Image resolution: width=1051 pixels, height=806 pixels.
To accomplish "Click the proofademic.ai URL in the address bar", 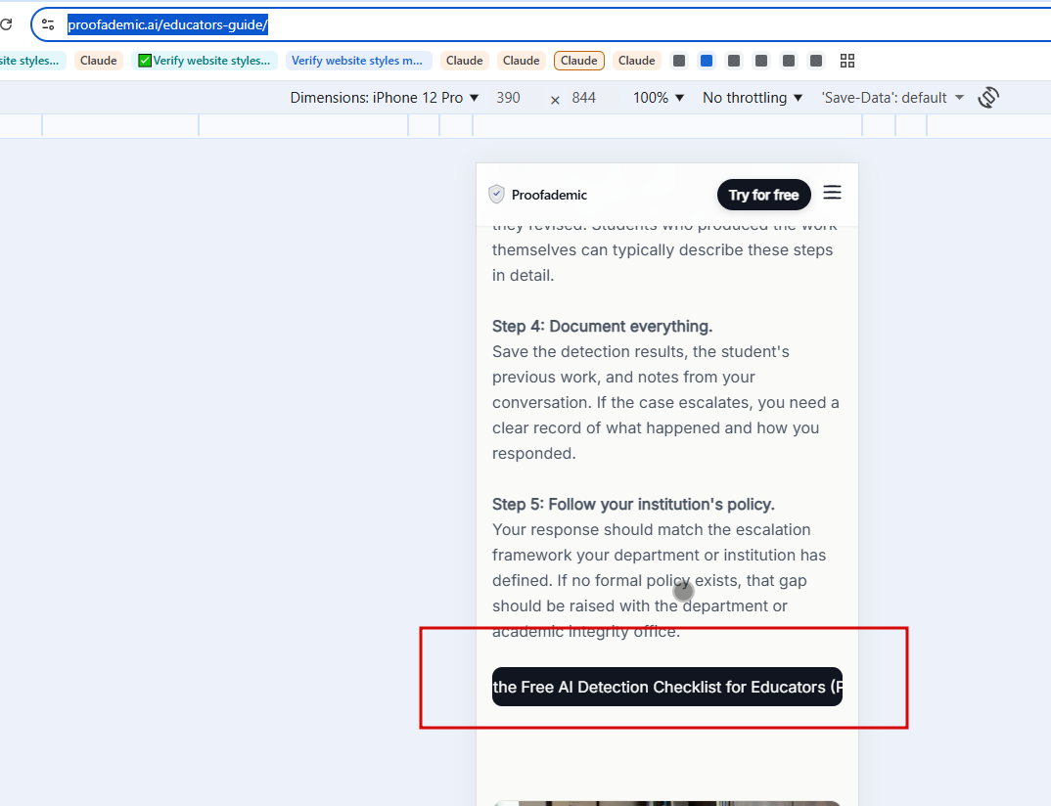I will click(x=167, y=24).
